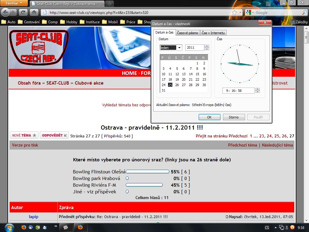
Task: Cancel the dialog with the Storno button
Action: [x=234, y=117]
